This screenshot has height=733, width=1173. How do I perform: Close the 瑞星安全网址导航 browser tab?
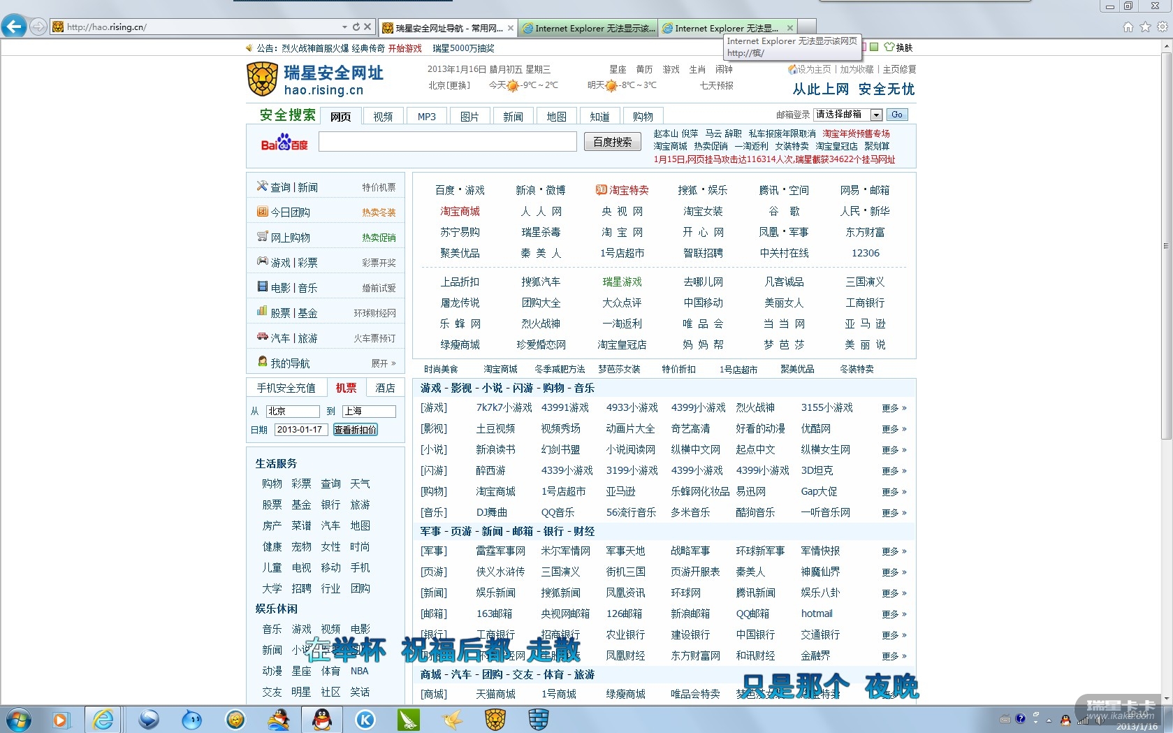tap(511, 28)
